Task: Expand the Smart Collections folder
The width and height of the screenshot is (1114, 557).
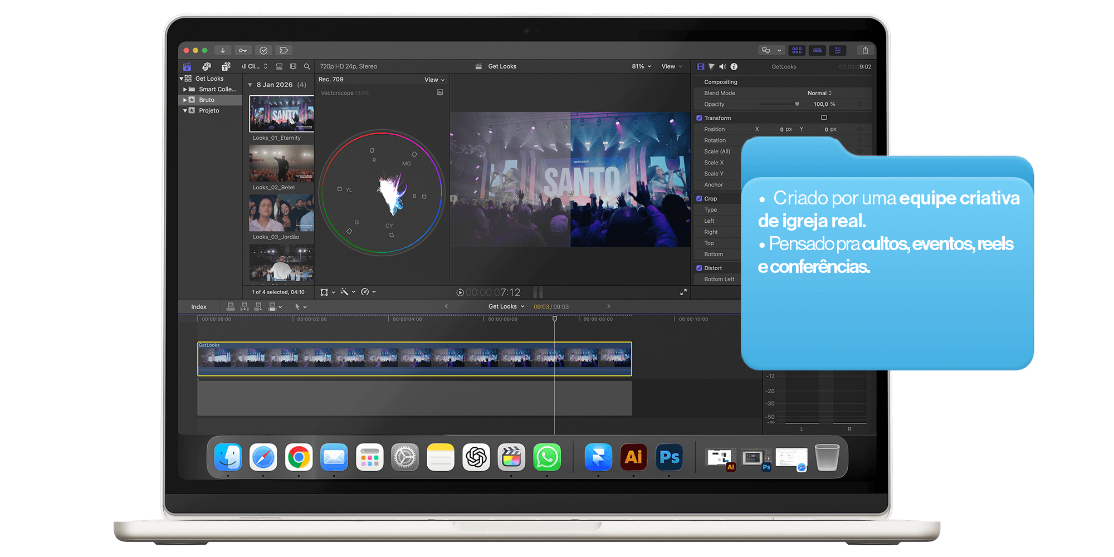Action: 185,89
